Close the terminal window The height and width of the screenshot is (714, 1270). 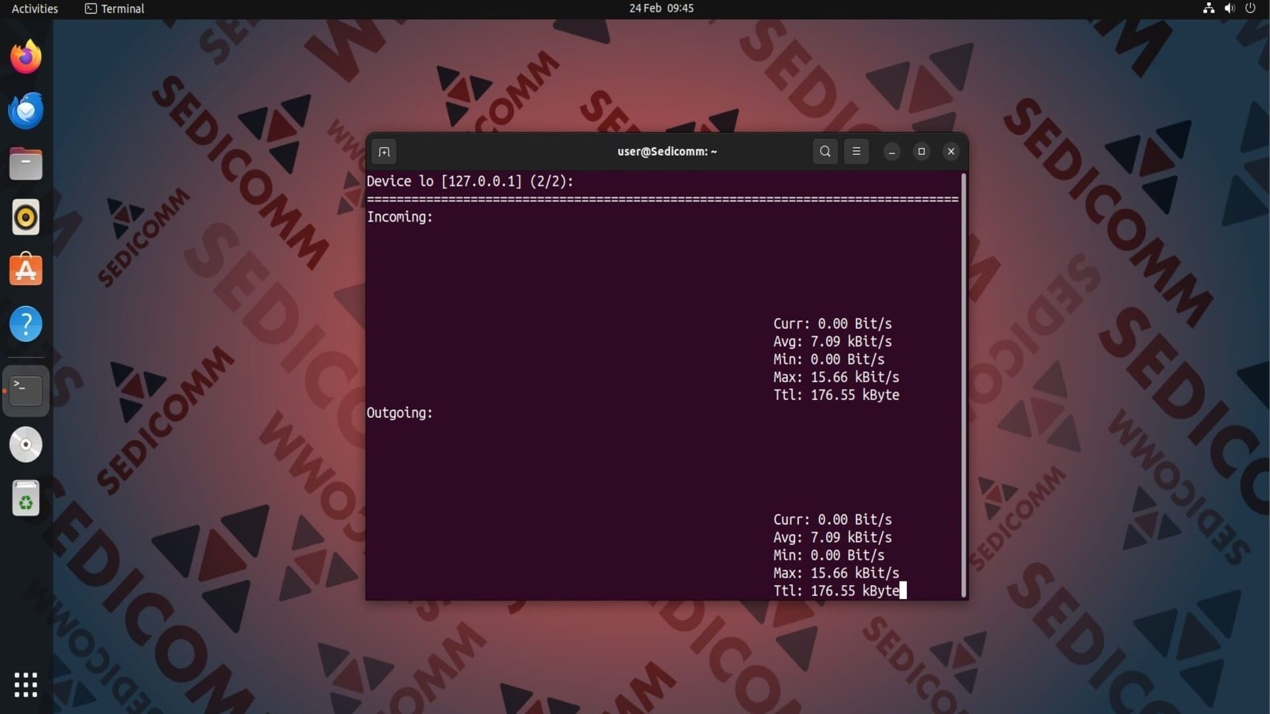pos(951,151)
